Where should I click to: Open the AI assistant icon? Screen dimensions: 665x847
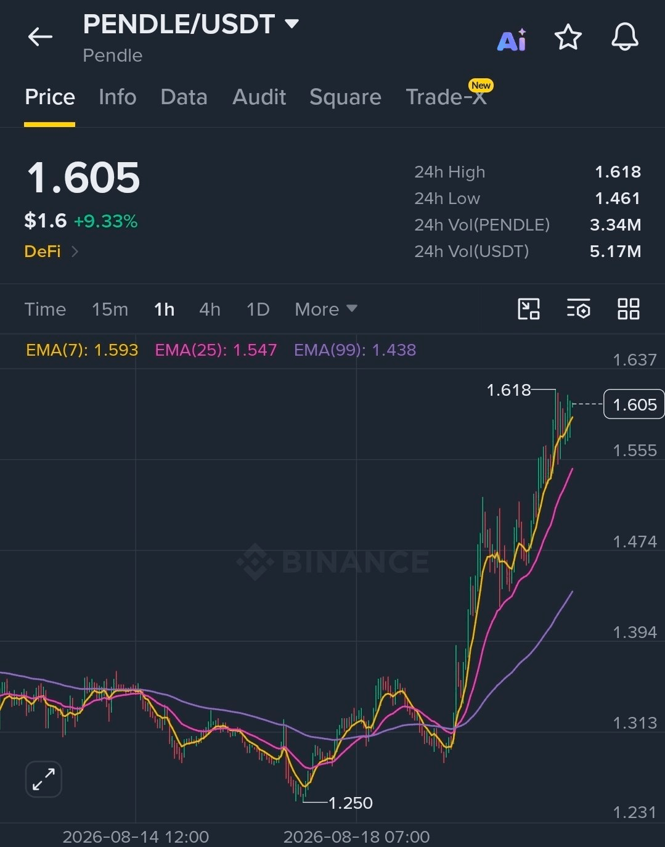[512, 39]
